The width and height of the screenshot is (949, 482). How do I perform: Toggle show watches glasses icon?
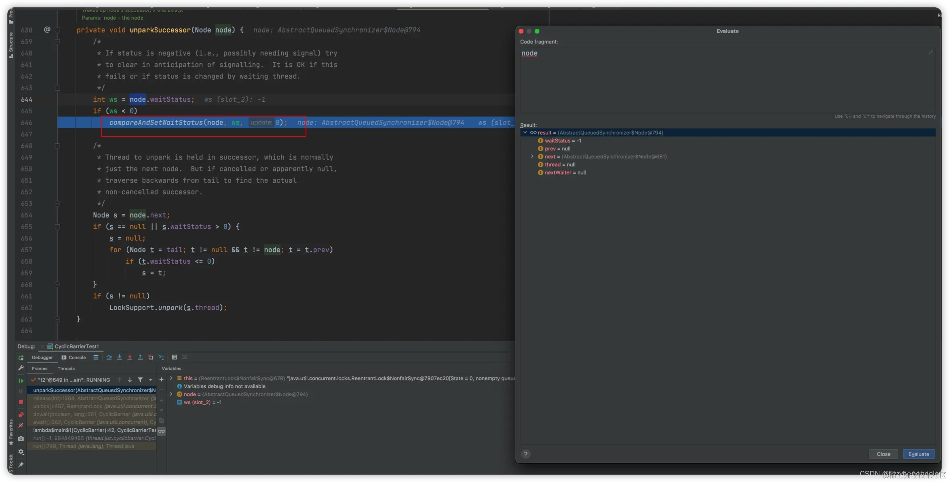161,431
